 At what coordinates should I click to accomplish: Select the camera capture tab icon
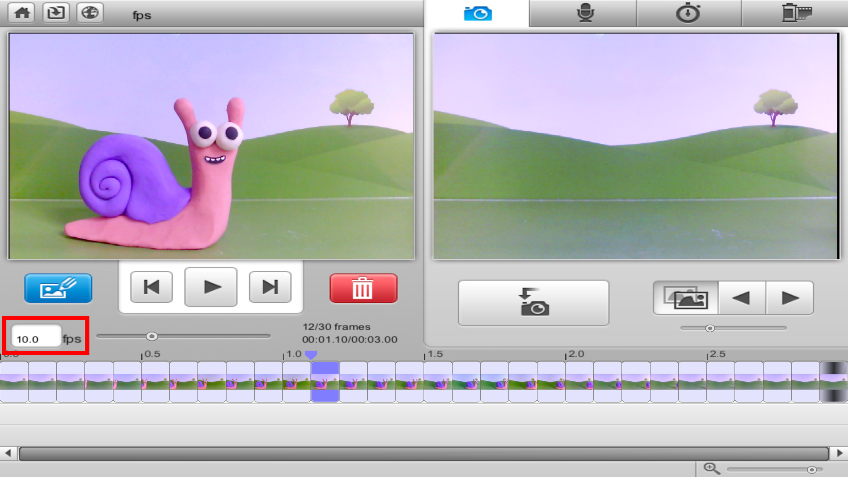click(x=478, y=13)
